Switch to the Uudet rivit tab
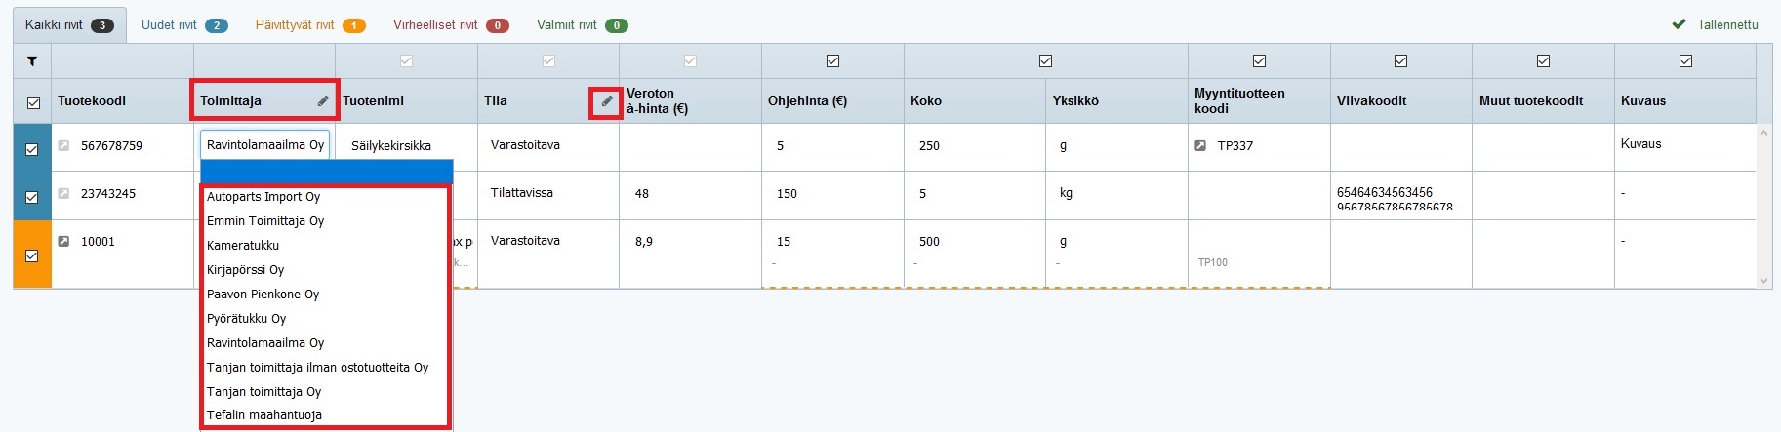1781x432 pixels. click(183, 25)
